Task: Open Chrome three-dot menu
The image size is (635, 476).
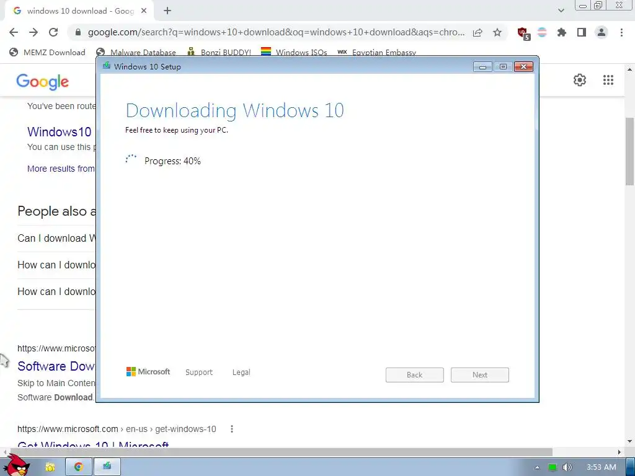Action: (621, 32)
